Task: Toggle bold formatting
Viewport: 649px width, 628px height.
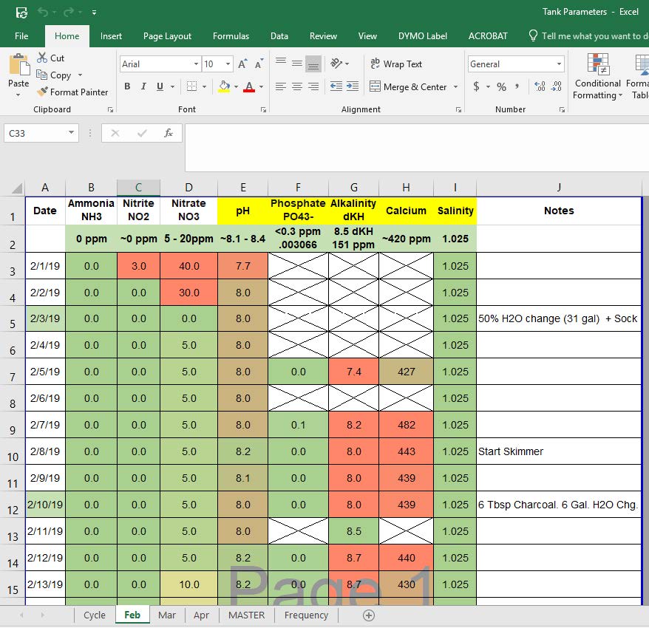Action: [127, 86]
